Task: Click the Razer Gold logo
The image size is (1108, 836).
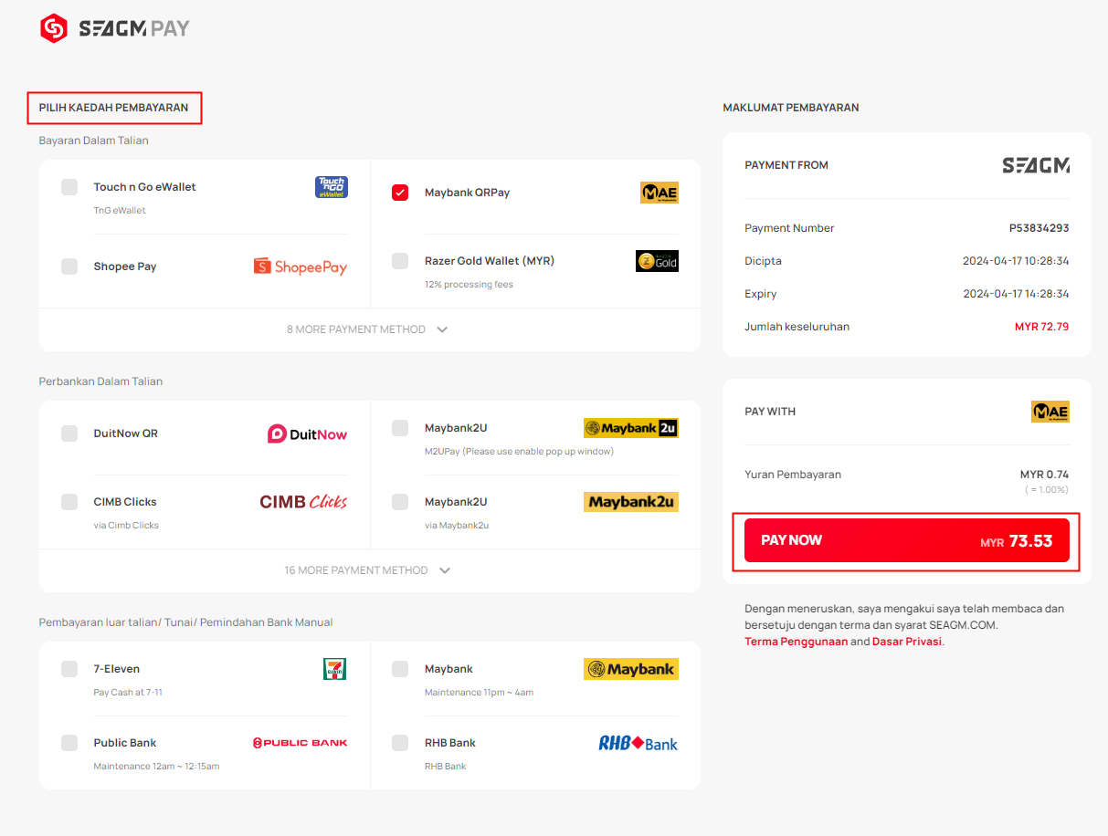Action: 657,261
